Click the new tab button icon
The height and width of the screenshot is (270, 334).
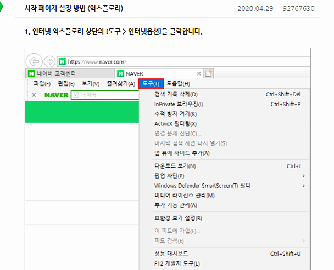click(x=209, y=73)
